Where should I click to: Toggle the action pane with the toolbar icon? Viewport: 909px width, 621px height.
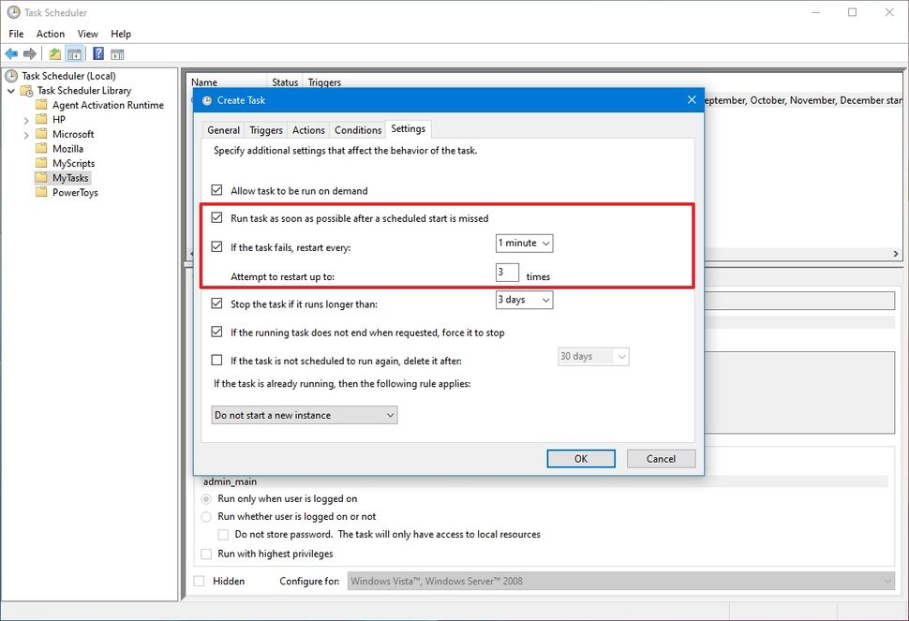coord(117,53)
